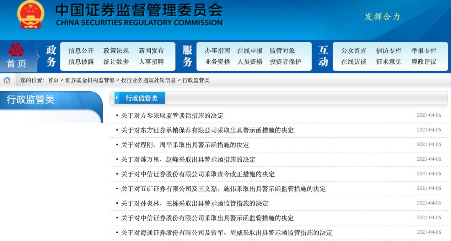Open 在线申报 service link
The image size is (451, 241).
click(250, 51)
